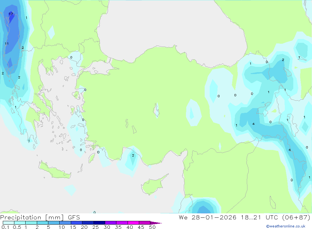
Task: Click the 18..21 UTC time label
Action: tap(259, 217)
